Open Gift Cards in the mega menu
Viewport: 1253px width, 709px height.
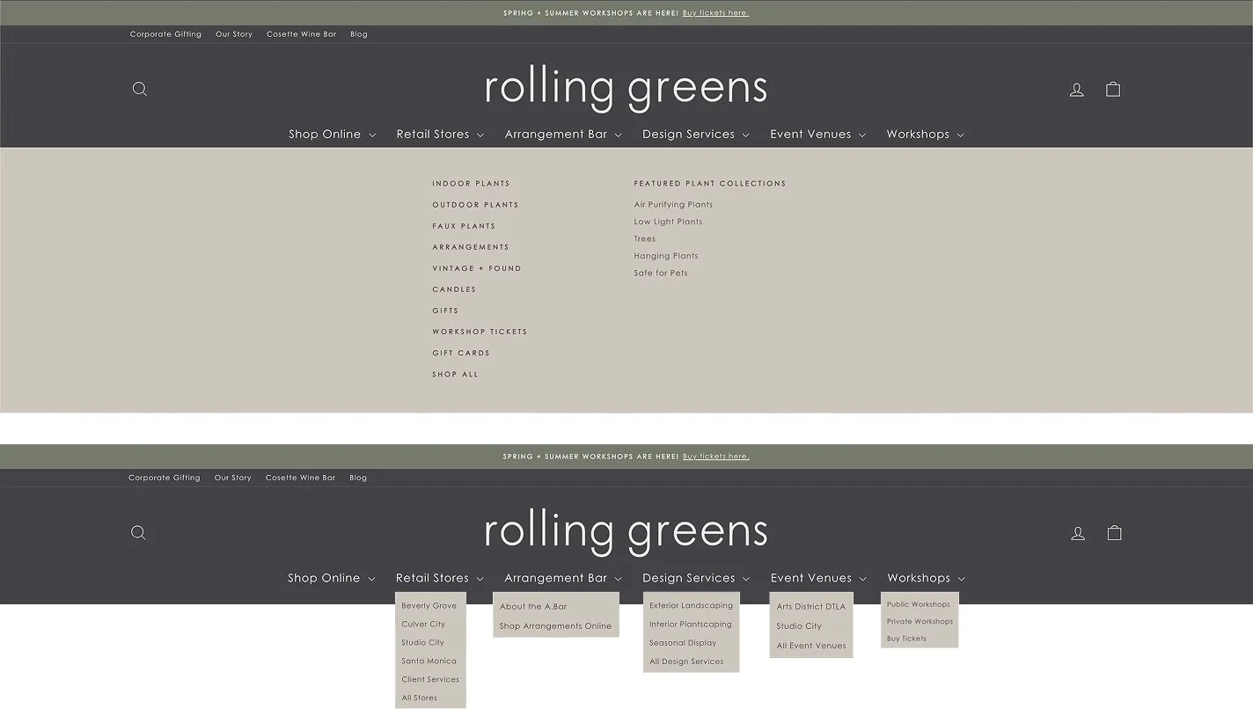(461, 353)
